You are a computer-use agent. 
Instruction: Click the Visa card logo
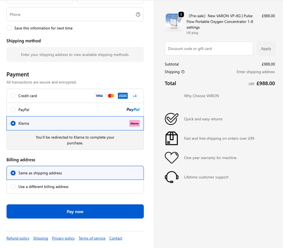click(x=99, y=96)
